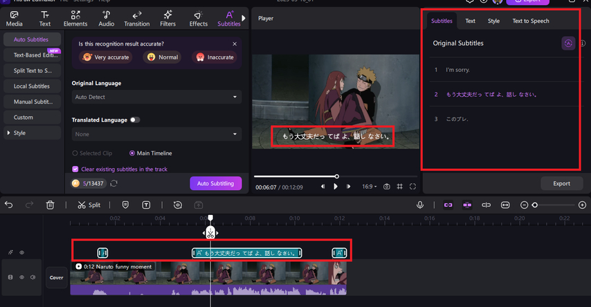Click the Cover thumbnail button
The height and width of the screenshot is (307, 591).
tap(57, 278)
